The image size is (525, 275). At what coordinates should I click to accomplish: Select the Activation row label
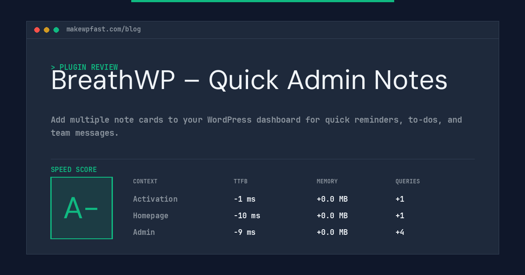[x=155, y=199]
